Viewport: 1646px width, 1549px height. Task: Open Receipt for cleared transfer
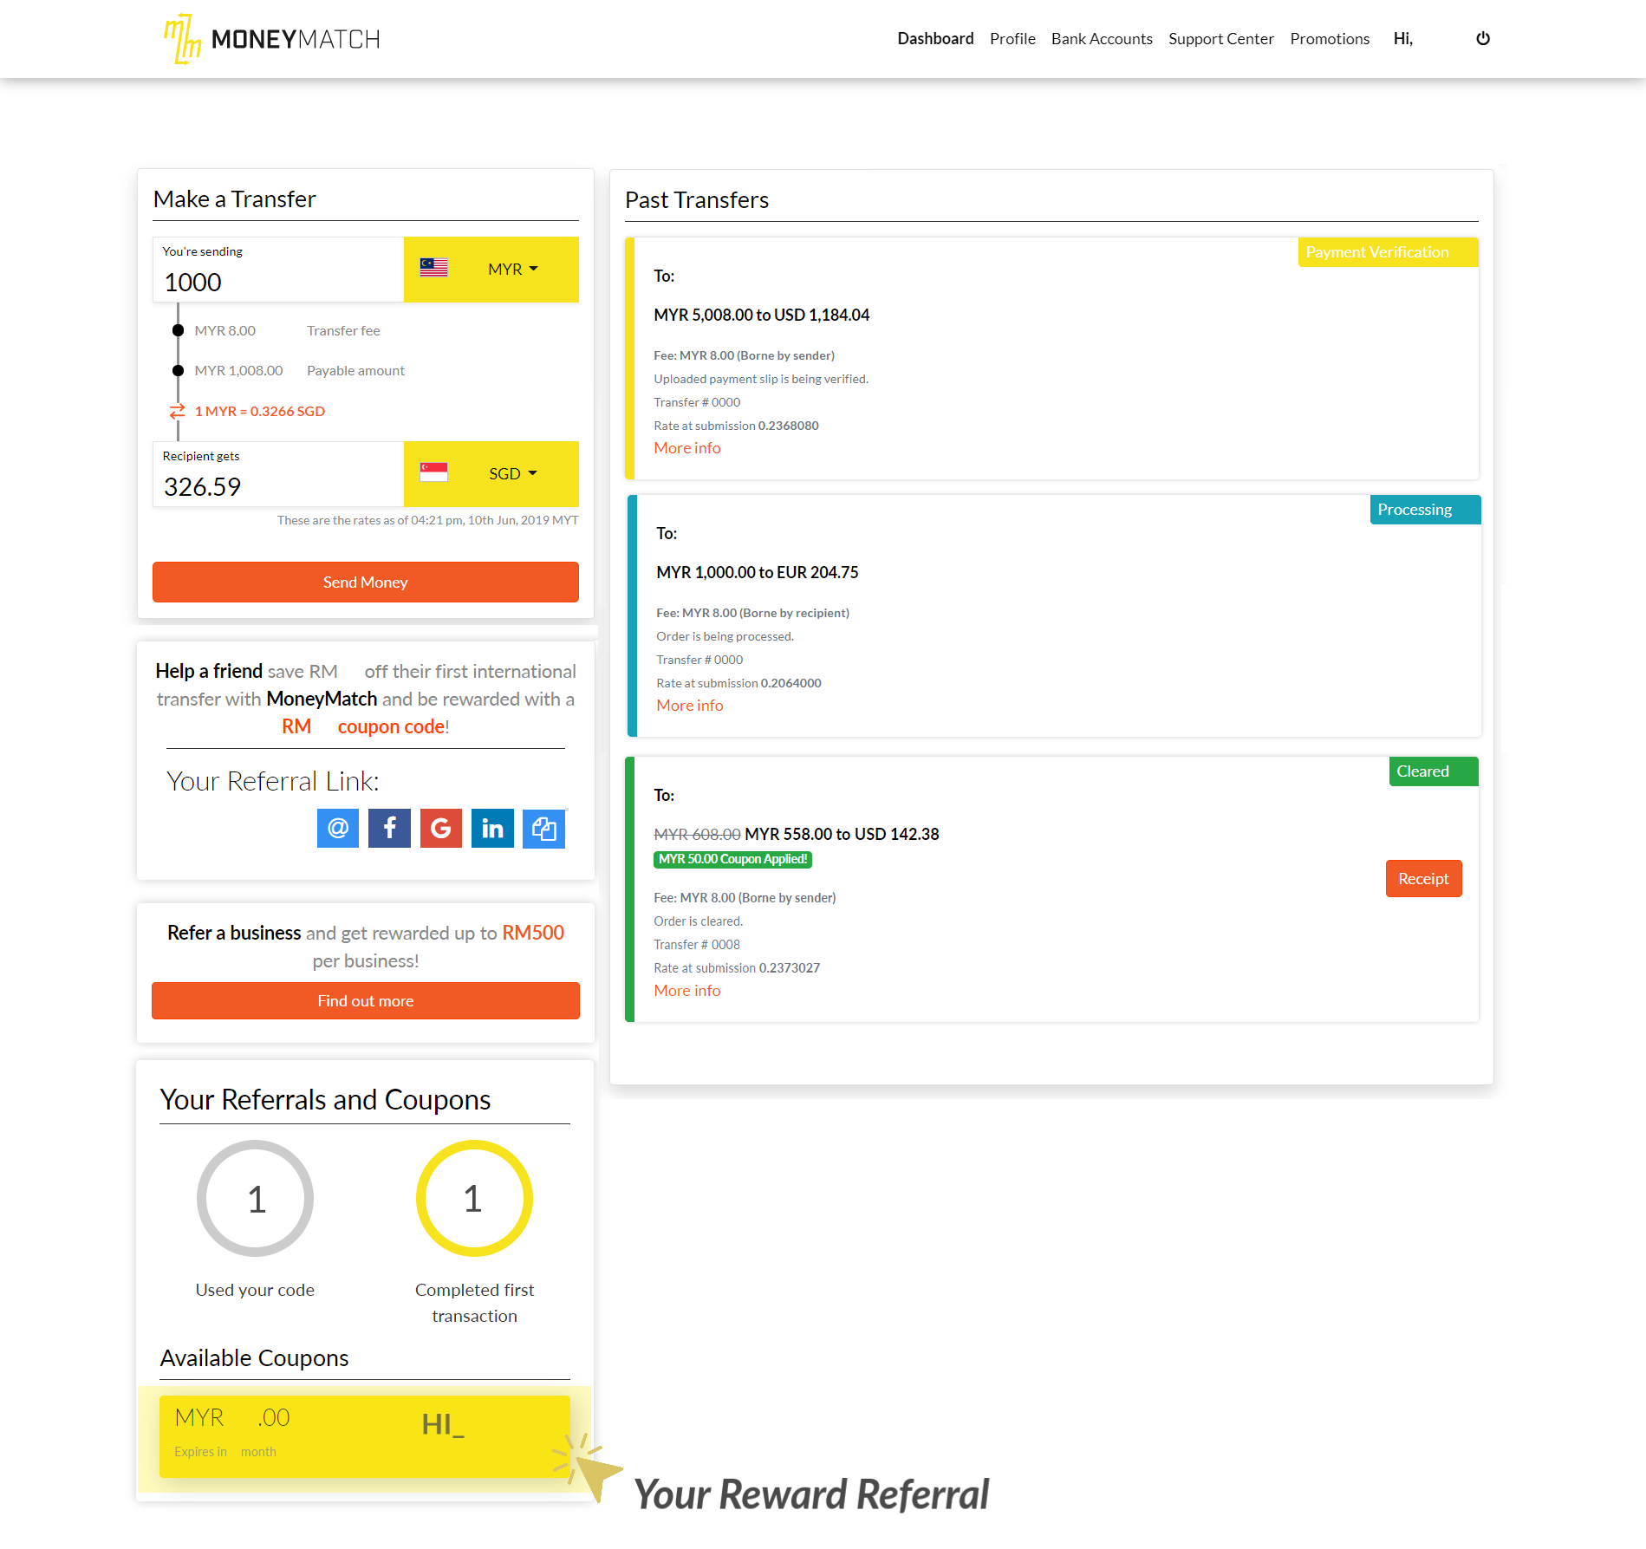click(x=1422, y=879)
